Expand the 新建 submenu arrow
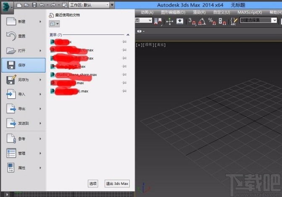Screen dimensions: 282x197 (40, 21)
